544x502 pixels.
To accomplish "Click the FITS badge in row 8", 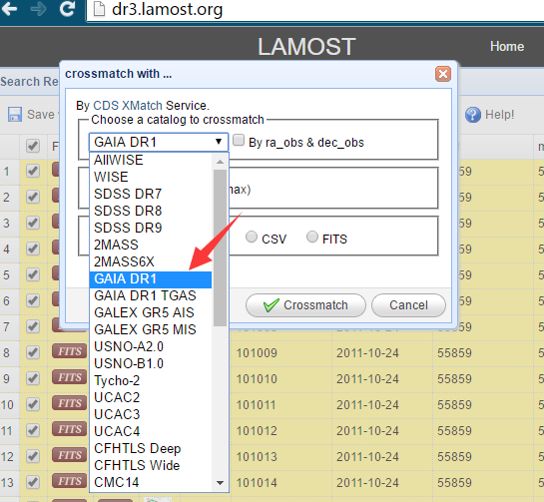I will 70,351.
